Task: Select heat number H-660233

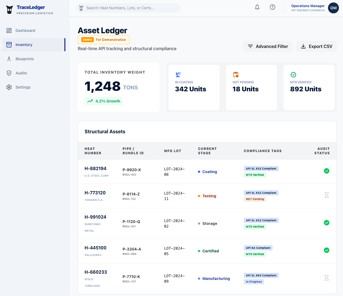Action: (x=96, y=272)
